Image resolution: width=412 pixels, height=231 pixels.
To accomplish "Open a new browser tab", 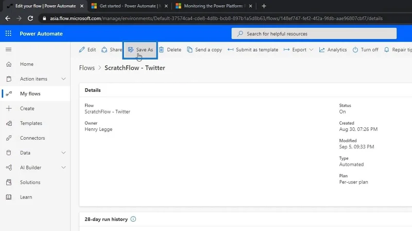I will (x=264, y=6).
